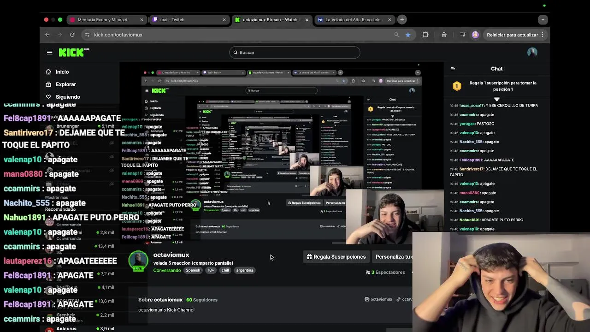Click the octaviomux's Kick Channel description
The height and width of the screenshot is (332, 590).
[166, 310]
